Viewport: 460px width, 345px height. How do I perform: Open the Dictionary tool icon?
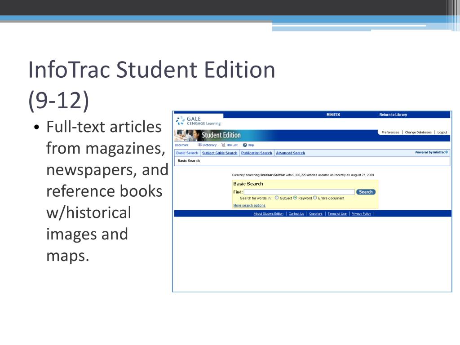click(200, 145)
